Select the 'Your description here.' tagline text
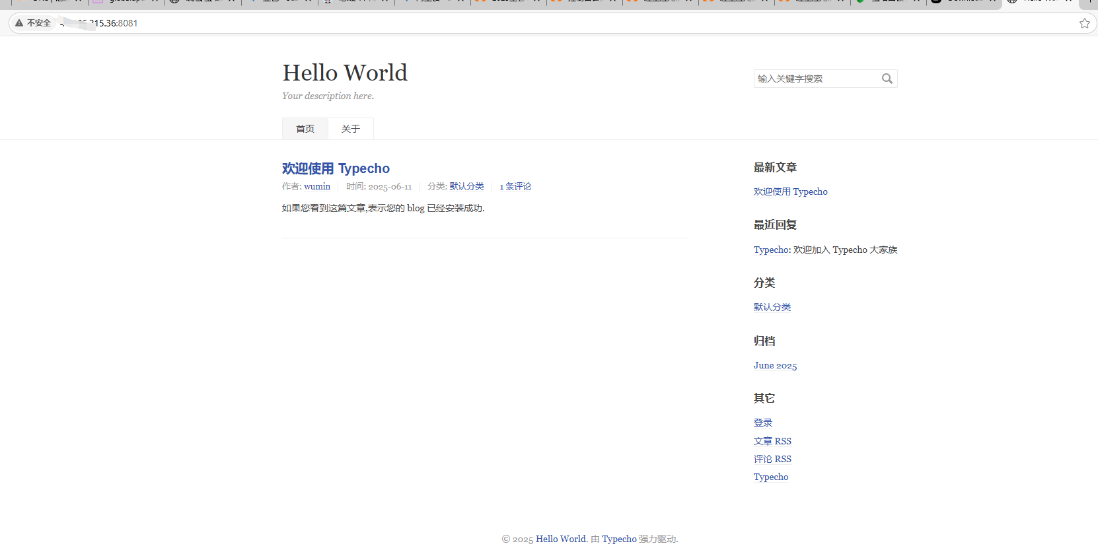The height and width of the screenshot is (552, 1098). pos(328,96)
